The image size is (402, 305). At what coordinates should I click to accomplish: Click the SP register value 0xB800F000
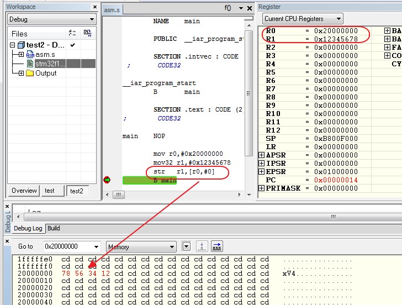[x=336, y=139]
